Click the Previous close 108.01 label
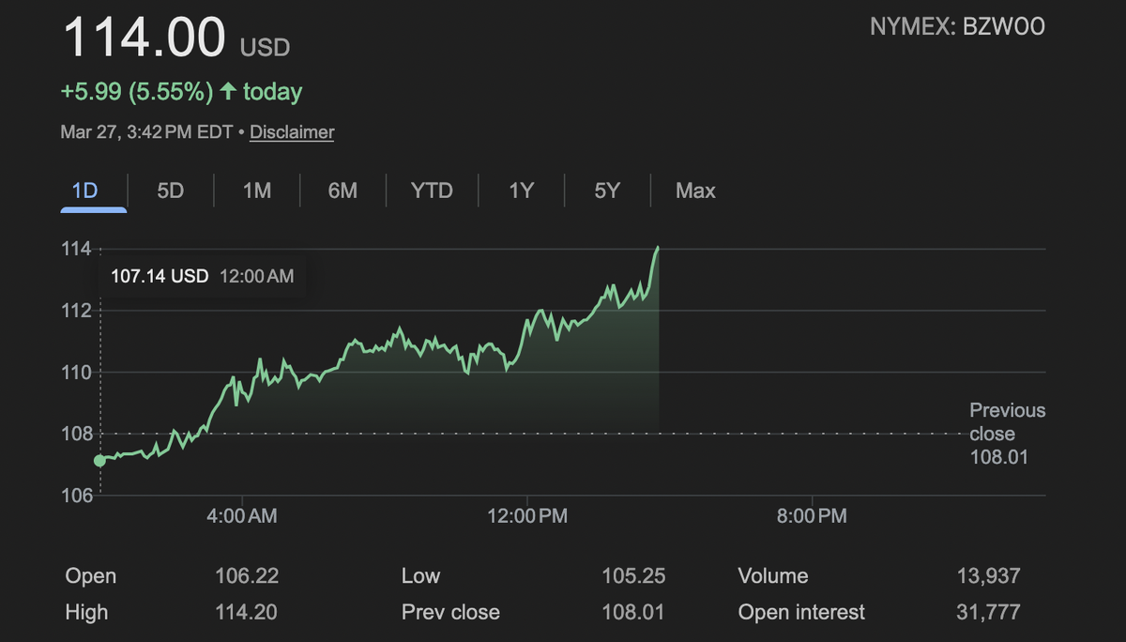Image resolution: width=1126 pixels, height=642 pixels. click(x=1007, y=434)
